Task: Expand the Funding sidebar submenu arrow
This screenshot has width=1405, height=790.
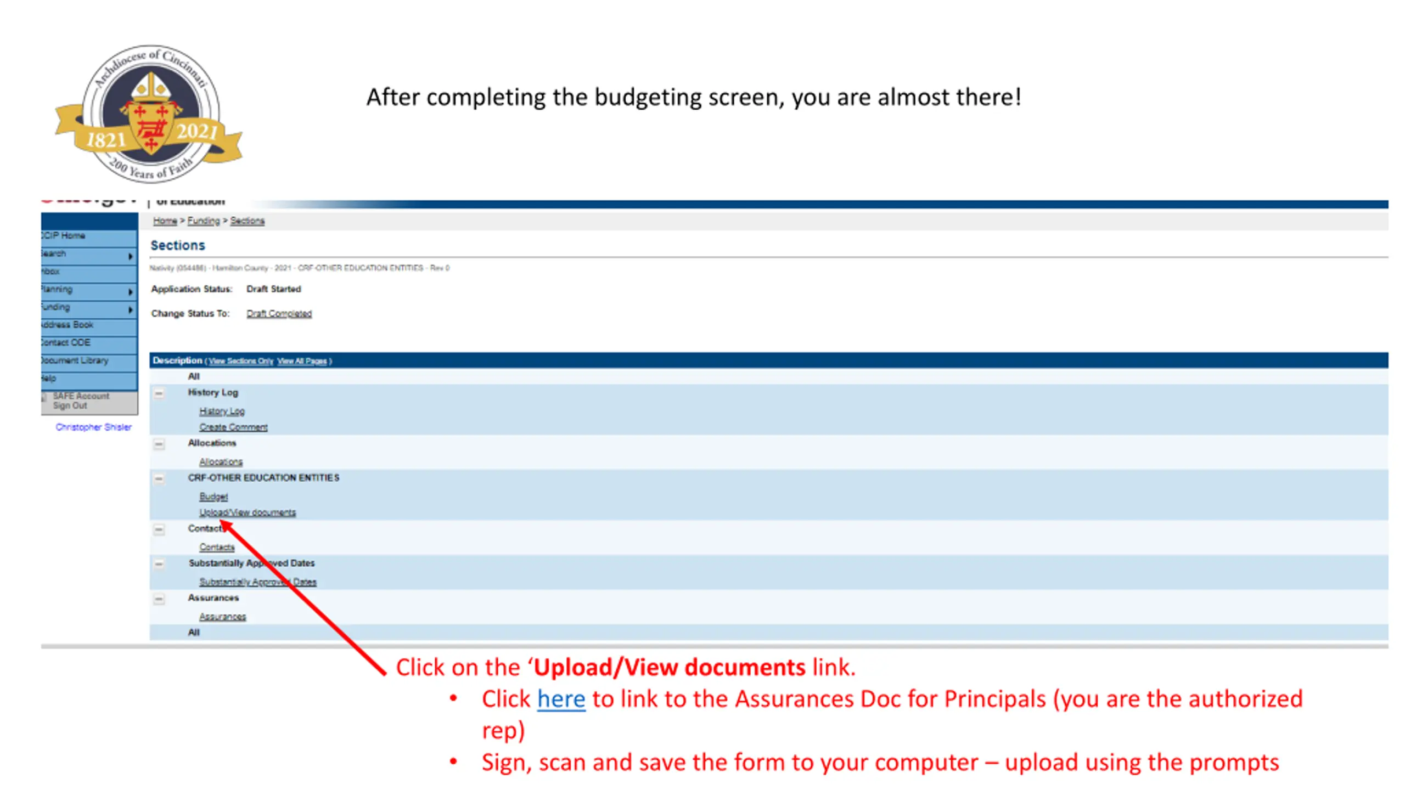Action: coord(130,309)
